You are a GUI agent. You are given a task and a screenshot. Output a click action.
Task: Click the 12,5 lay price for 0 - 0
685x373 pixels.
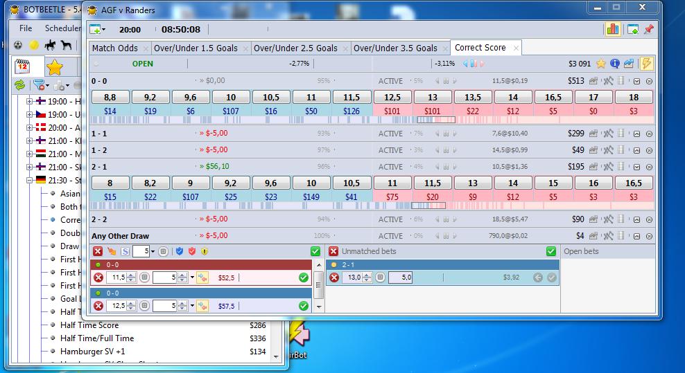(x=392, y=97)
